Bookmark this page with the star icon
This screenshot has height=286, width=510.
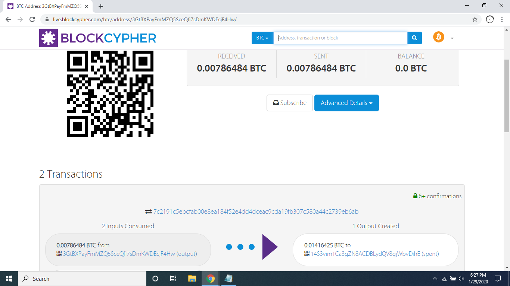(475, 19)
